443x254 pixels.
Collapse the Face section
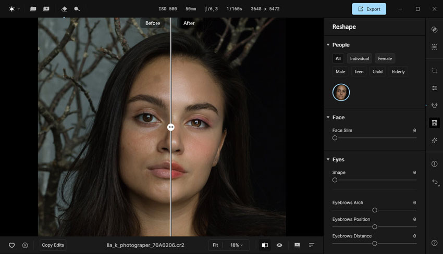tap(328, 118)
